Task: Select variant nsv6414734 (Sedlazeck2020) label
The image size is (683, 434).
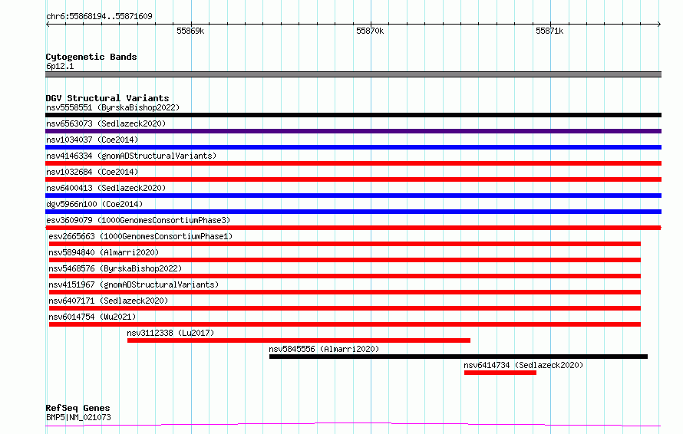Action: point(523,365)
